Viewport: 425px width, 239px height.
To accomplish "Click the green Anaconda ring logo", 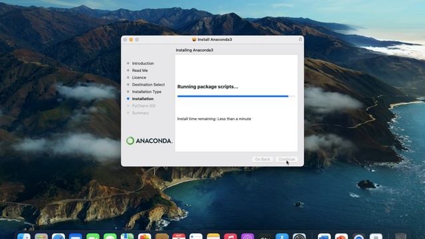I will [x=130, y=141].
